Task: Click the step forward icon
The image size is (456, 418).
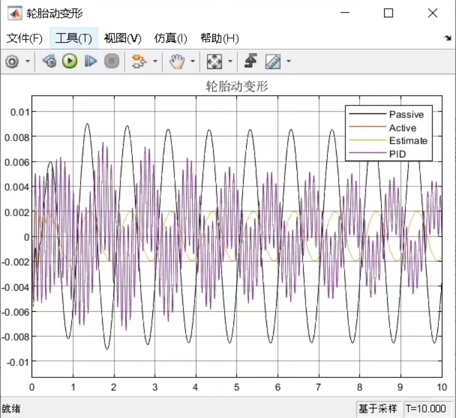Action: click(x=90, y=61)
